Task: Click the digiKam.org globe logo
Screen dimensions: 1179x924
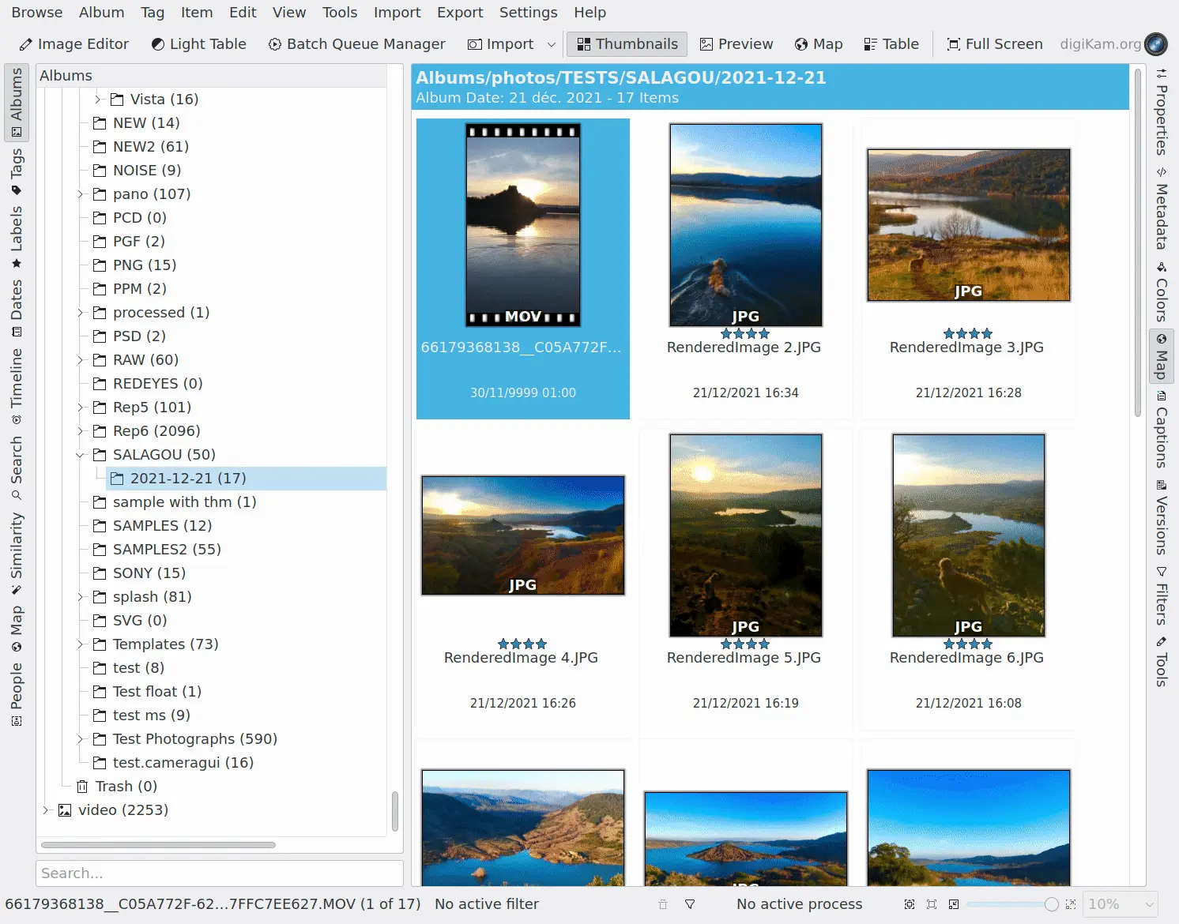Action: pyautogui.click(x=1155, y=44)
